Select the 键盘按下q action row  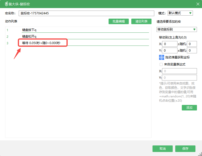click(76, 30)
